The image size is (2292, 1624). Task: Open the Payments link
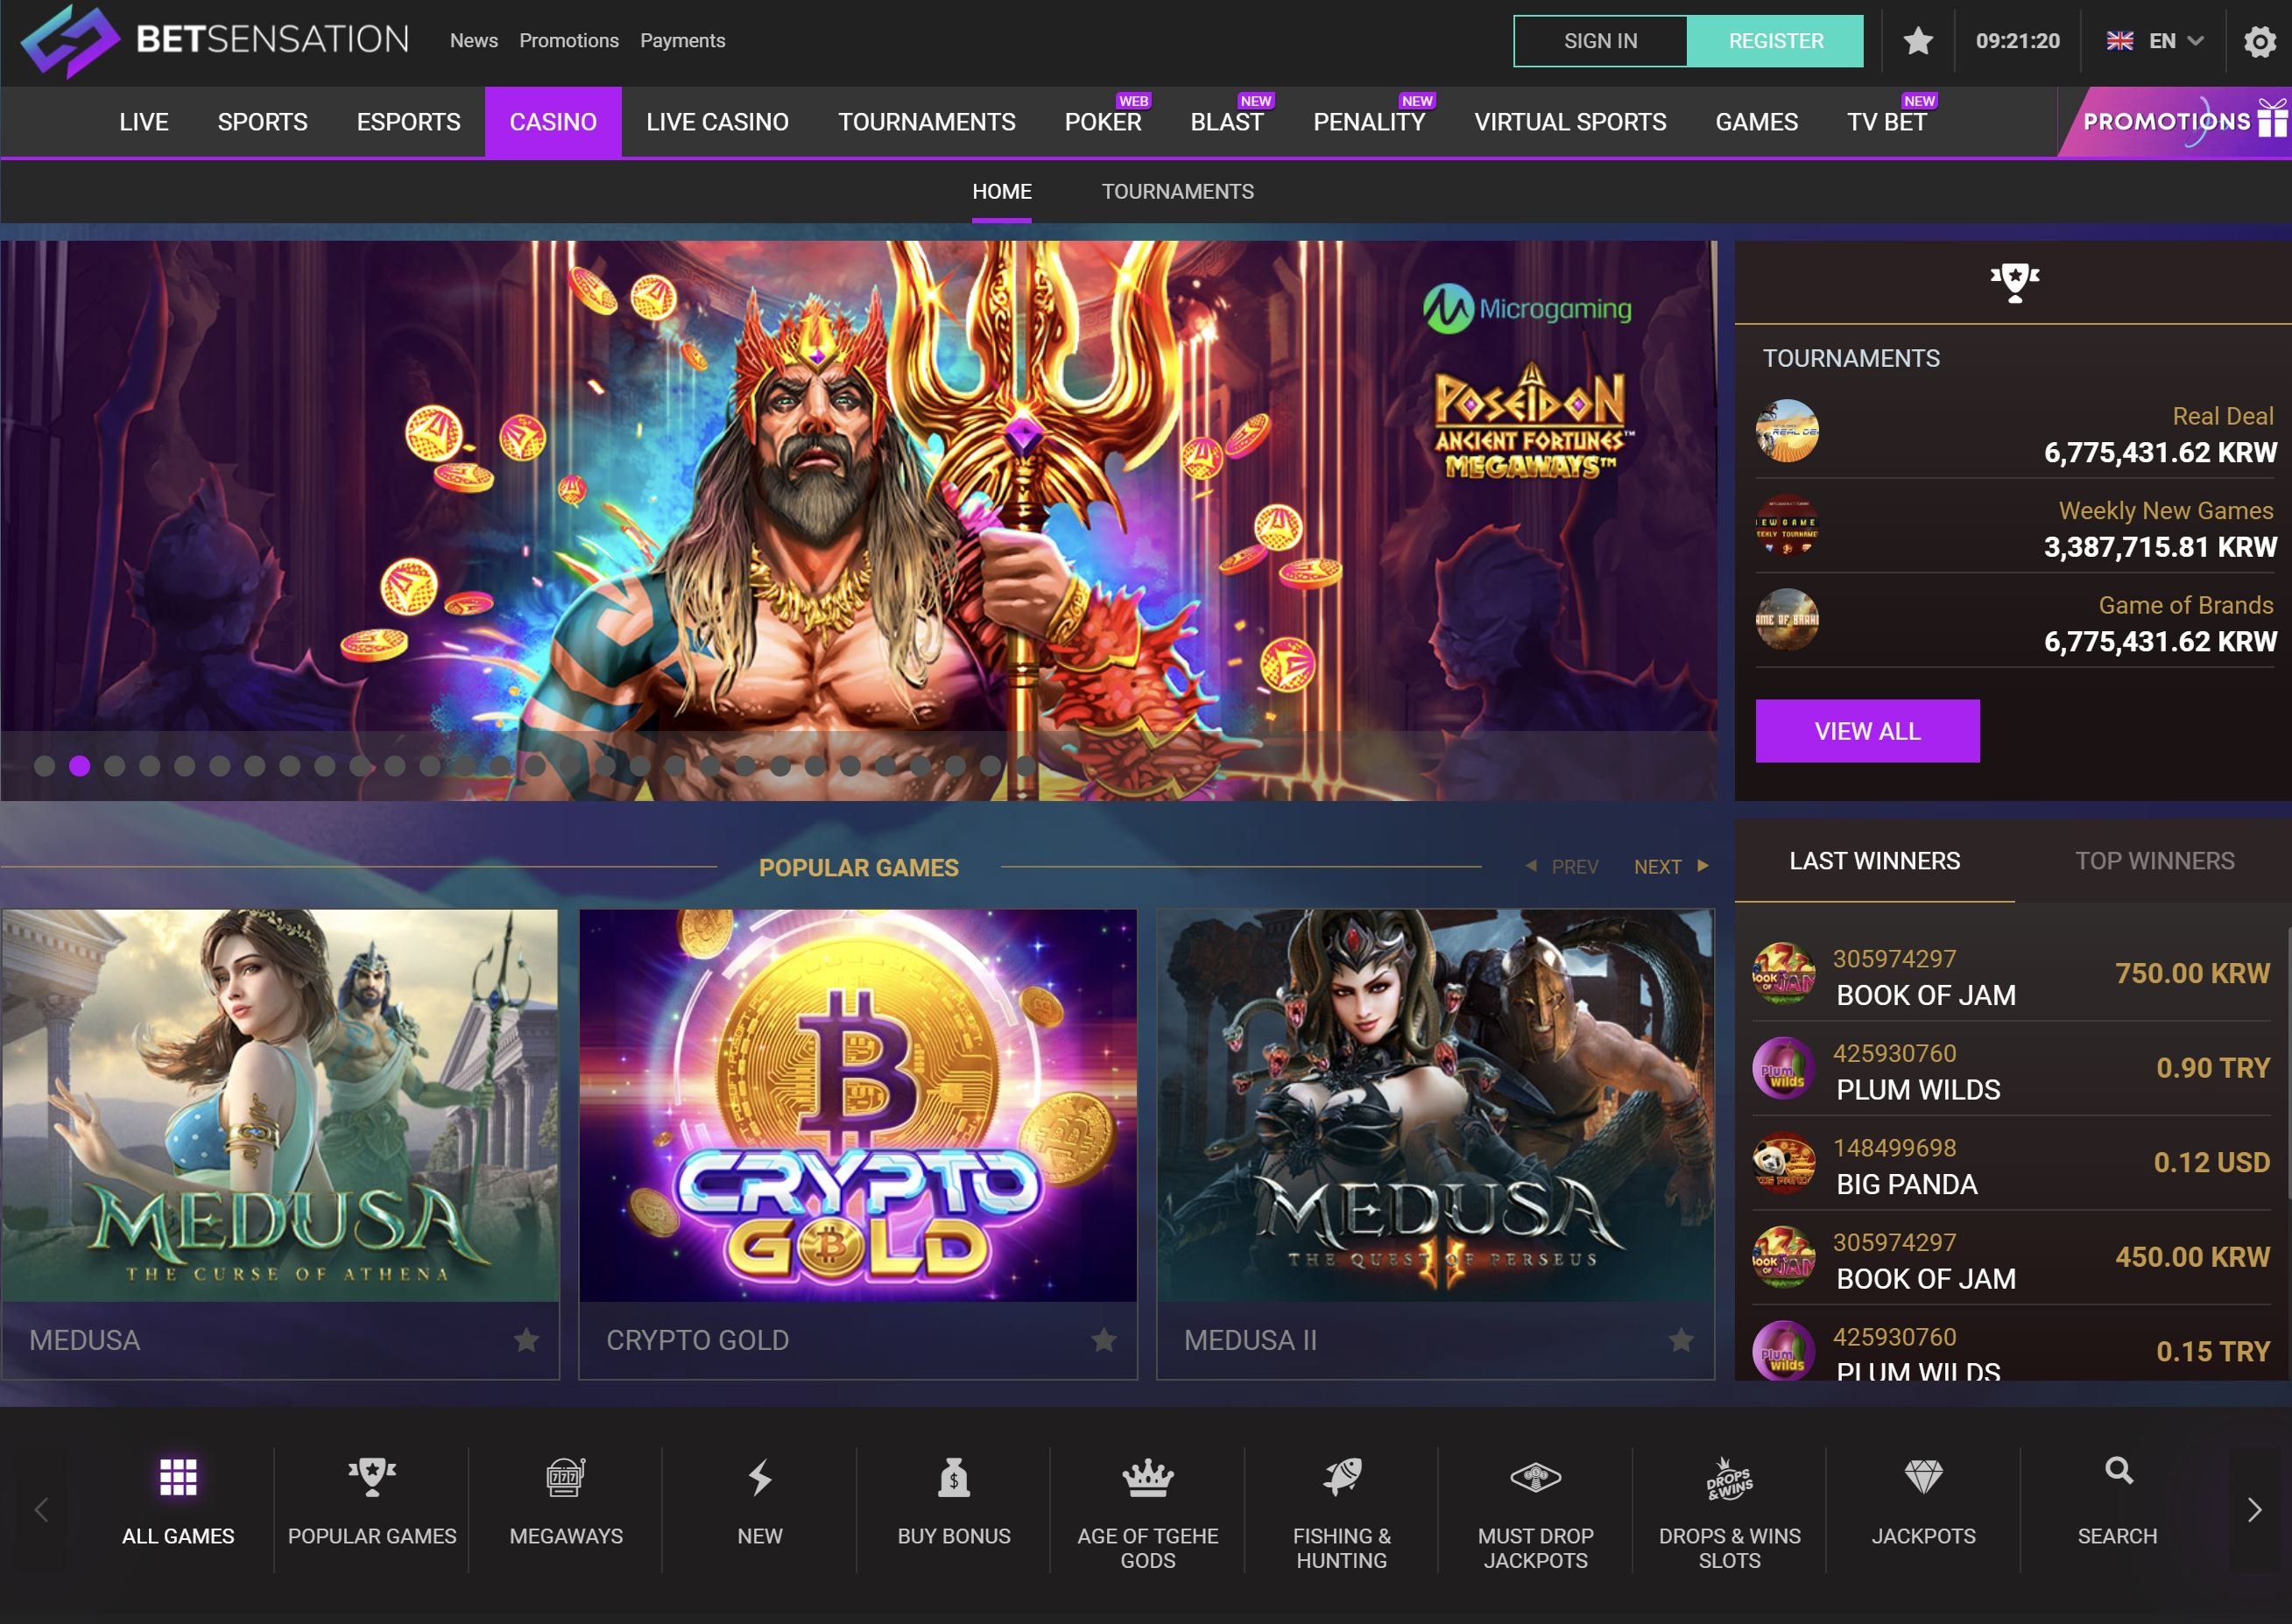[682, 41]
